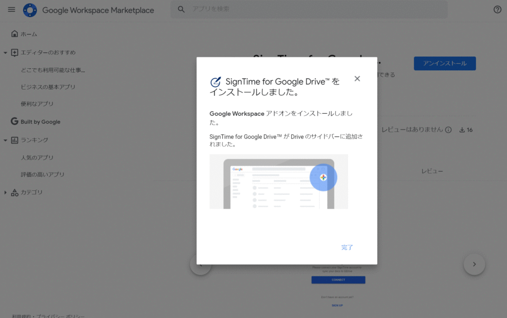The height and width of the screenshot is (318, 507).
Task: Go to ホーム in sidebar
Action: click(x=29, y=34)
